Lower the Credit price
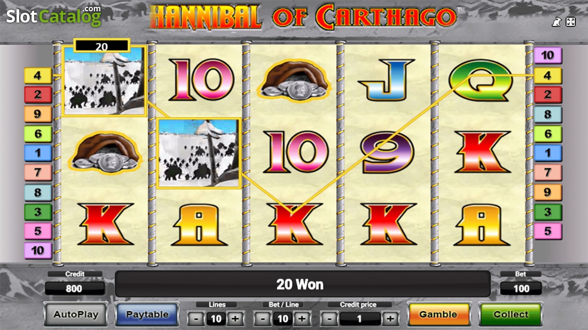This screenshot has width=588, height=330. (x=329, y=319)
